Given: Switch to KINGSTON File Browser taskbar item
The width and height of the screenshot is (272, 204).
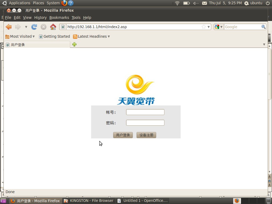Looking at the screenshot, I should pos(88,201).
